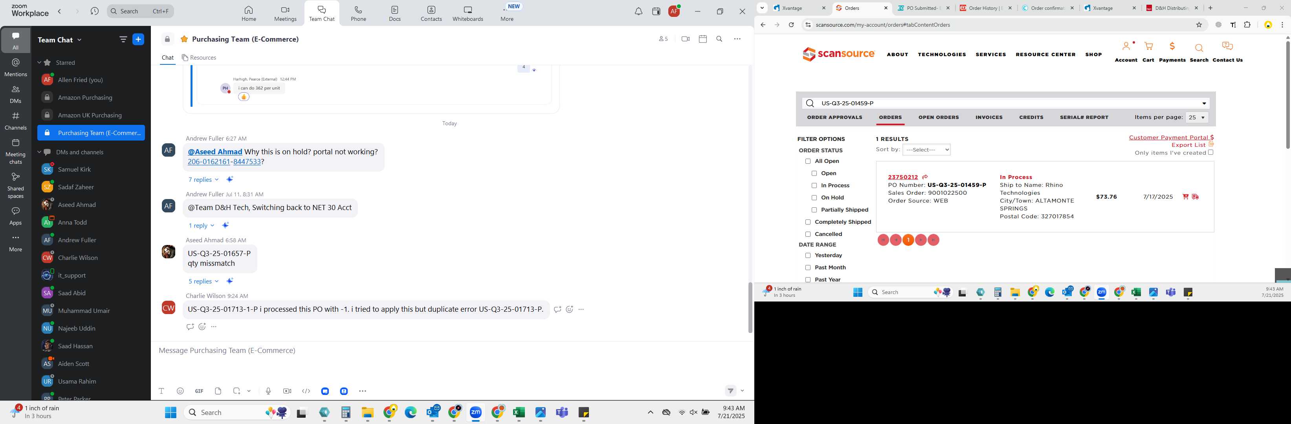Switch to the Credits tab
The image size is (1291, 424).
1031,118
